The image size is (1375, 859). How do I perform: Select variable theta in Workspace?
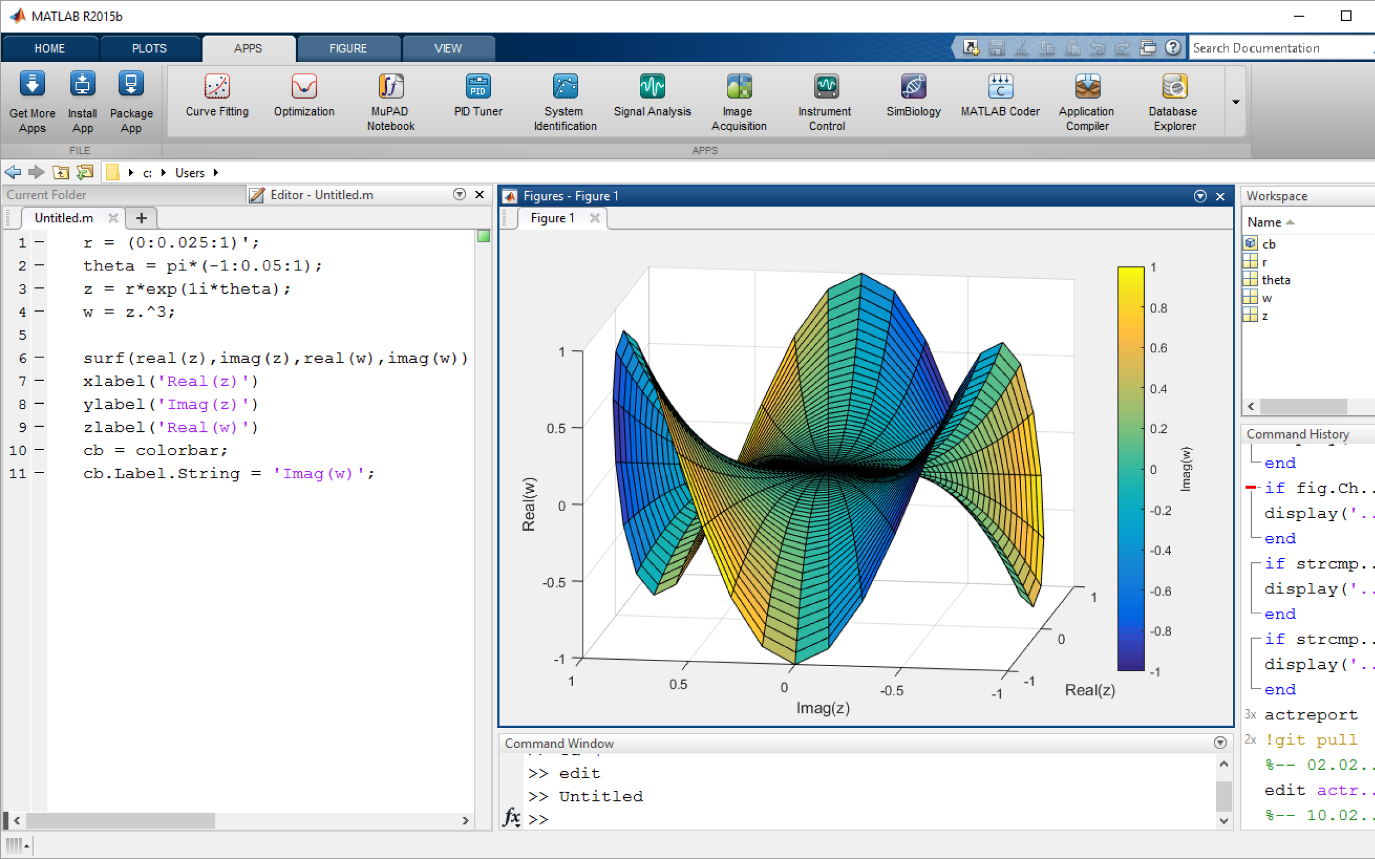[x=1276, y=280]
